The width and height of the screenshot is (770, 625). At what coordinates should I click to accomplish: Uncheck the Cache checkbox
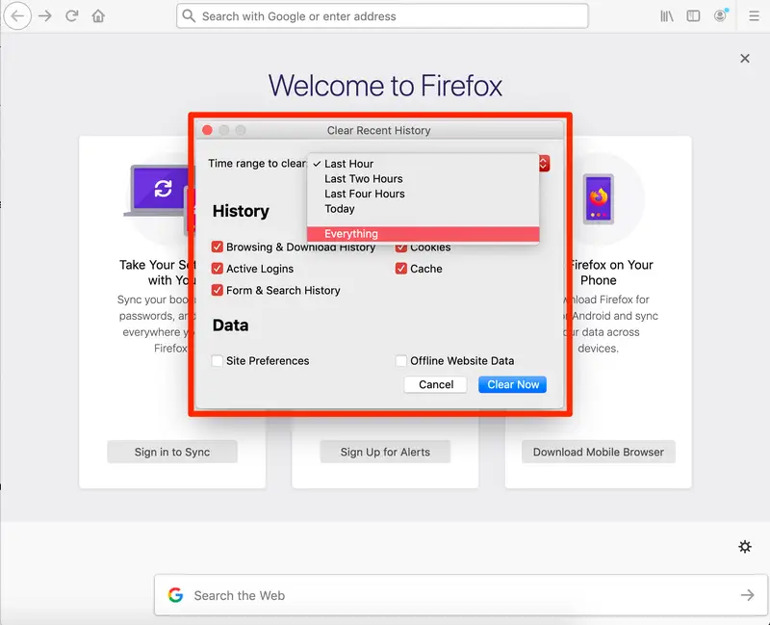[401, 269]
